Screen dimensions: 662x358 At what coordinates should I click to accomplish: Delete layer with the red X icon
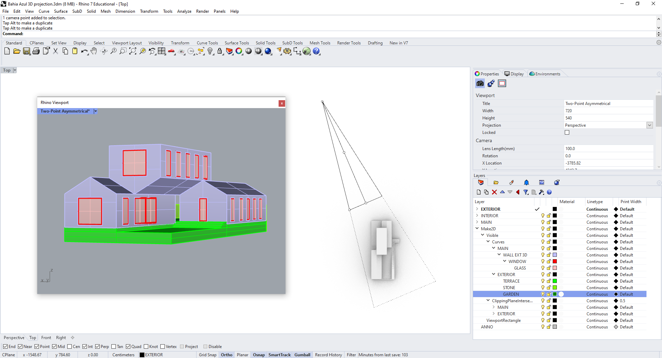coord(494,192)
